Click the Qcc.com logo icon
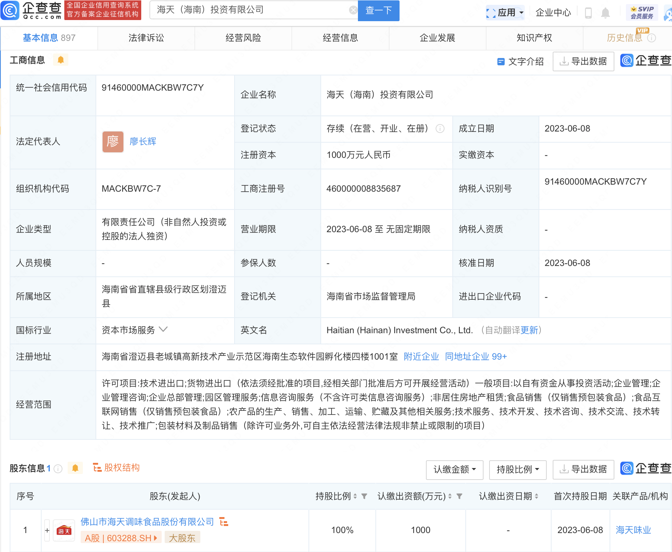The image size is (672, 552). click(10, 10)
